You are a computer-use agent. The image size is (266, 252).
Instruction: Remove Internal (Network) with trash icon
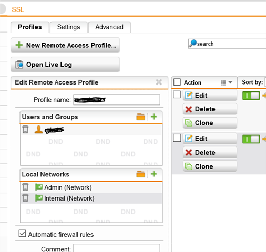tap(25, 198)
